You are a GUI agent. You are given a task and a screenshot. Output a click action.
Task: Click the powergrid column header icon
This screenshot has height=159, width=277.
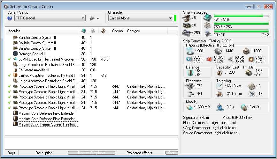(x=93, y=31)
